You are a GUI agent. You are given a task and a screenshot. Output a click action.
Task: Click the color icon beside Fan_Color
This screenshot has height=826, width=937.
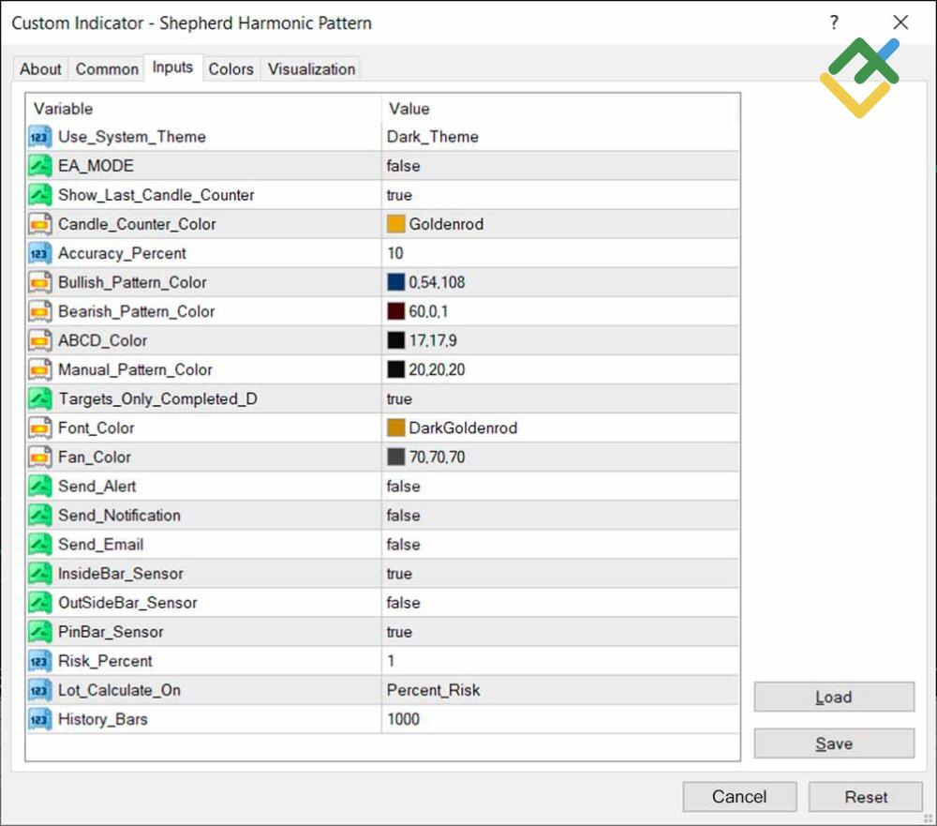[40, 457]
